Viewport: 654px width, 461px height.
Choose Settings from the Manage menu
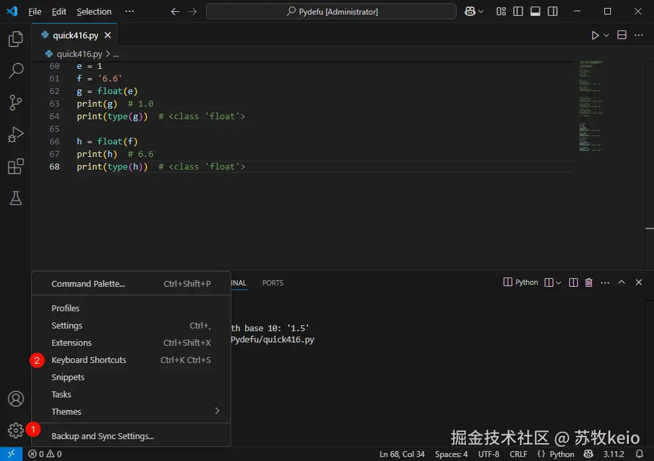131,325
